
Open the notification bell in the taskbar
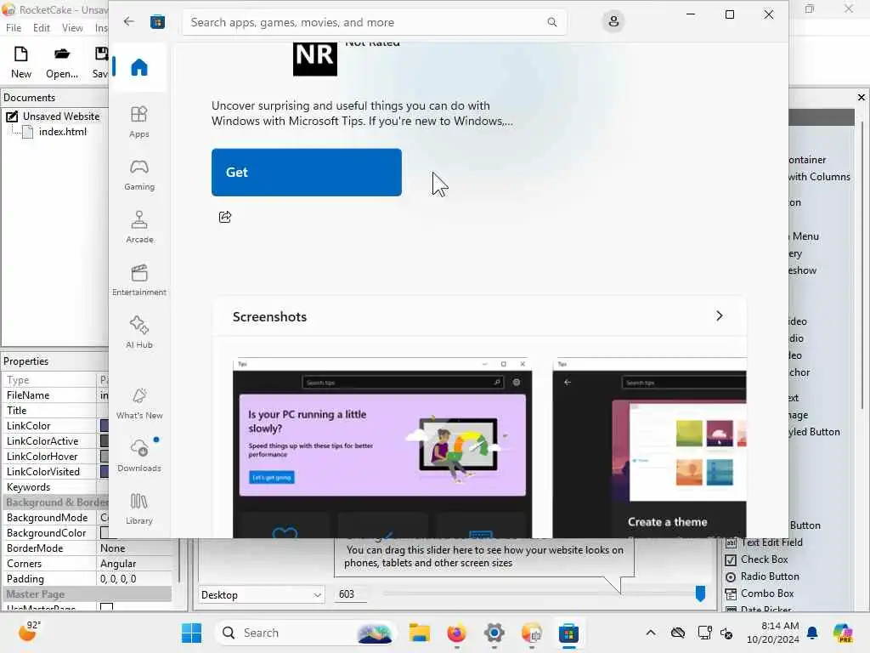[812, 633]
